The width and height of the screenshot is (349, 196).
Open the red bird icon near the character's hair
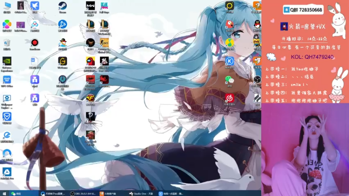(x=229, y=24)
